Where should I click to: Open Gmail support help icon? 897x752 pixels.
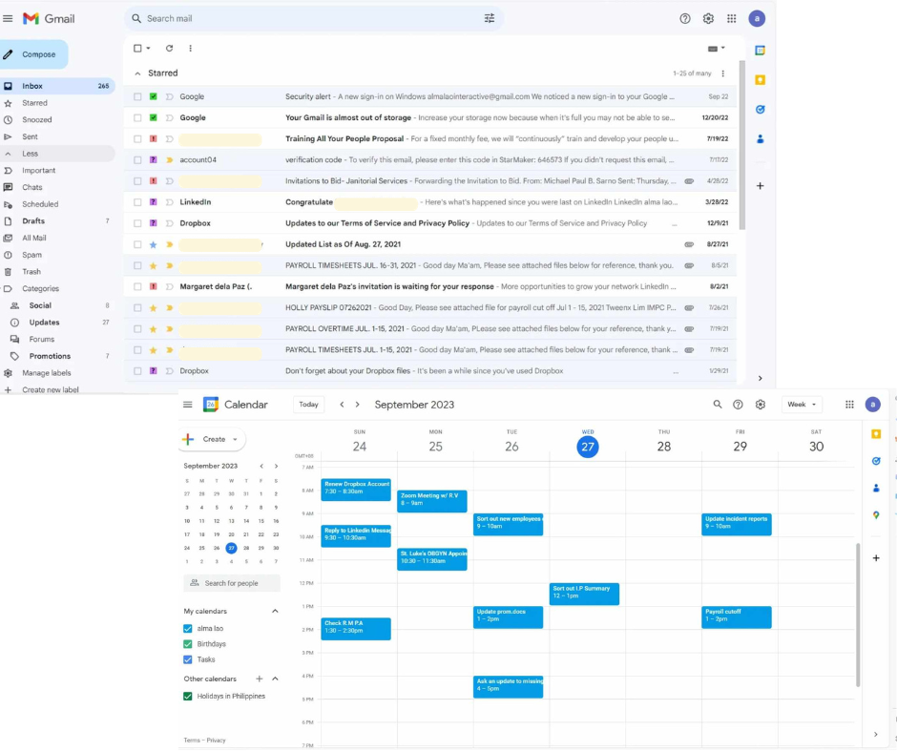[x=685, y=18]
